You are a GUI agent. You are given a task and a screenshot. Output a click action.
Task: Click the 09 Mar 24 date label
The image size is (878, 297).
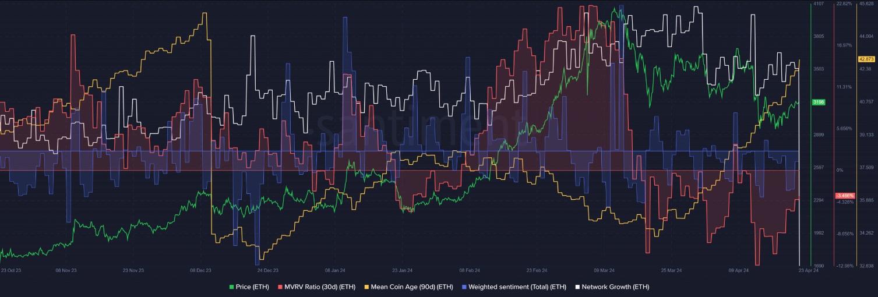coord(604,270)
